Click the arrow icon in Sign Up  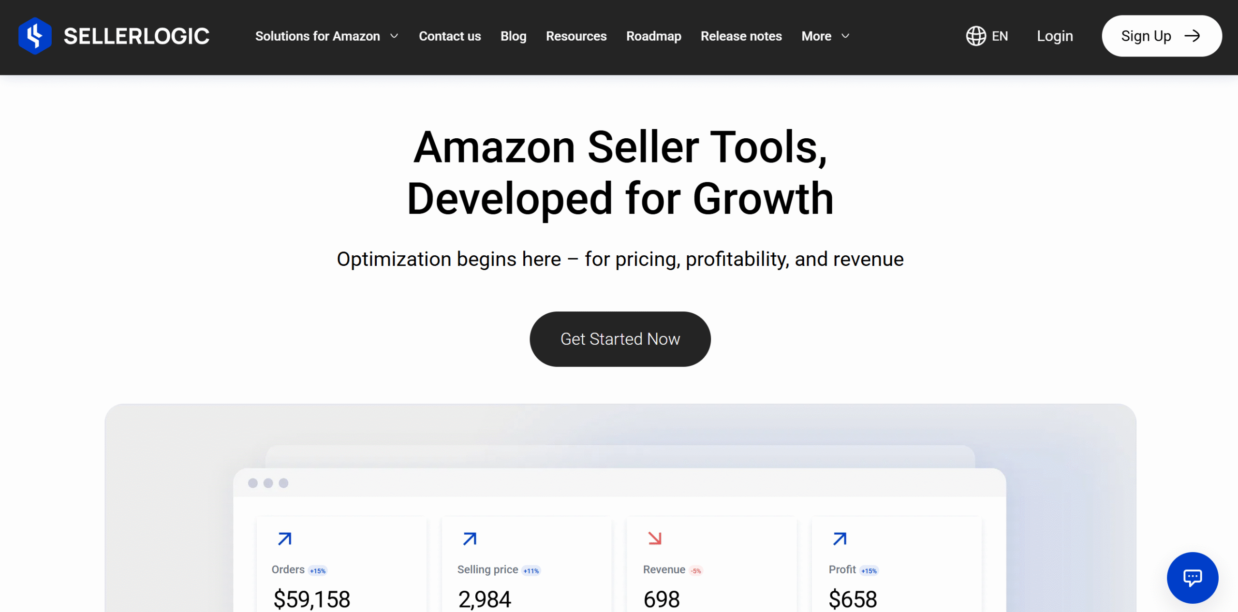coord(1192,36)
